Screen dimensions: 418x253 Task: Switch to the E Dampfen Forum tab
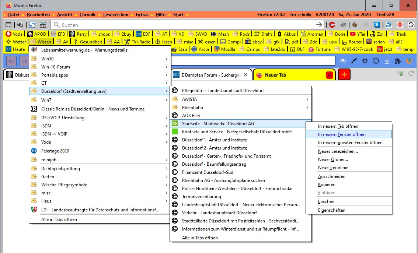coord(211,75)
